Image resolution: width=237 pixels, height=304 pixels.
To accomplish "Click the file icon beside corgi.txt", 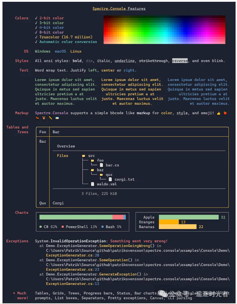I will [x=110, y=179].
